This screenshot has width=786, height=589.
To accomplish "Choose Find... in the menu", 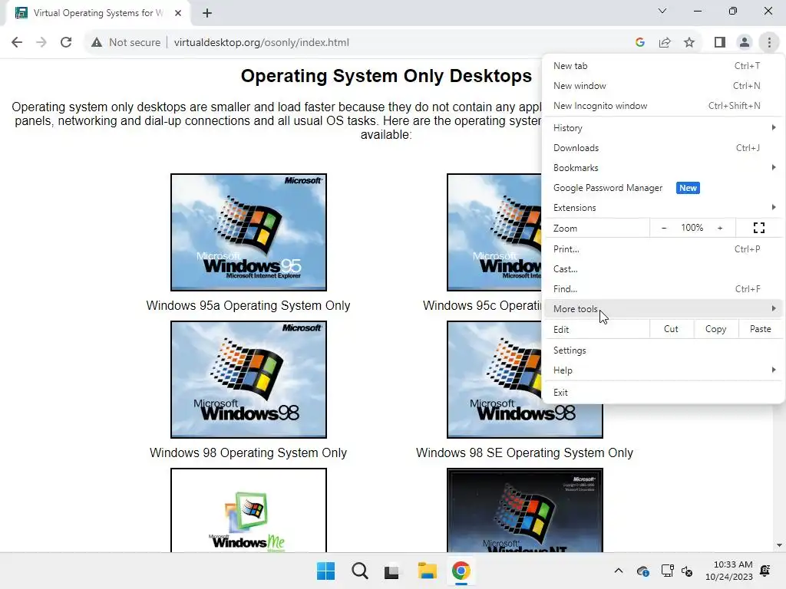I will [x=664, y=289].
